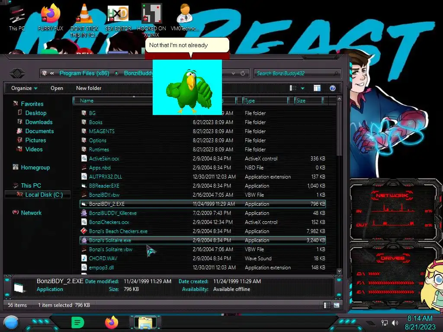Select the MSAGENTS folder icon
This screenshot has height=332, width=443.
point(84,131)
